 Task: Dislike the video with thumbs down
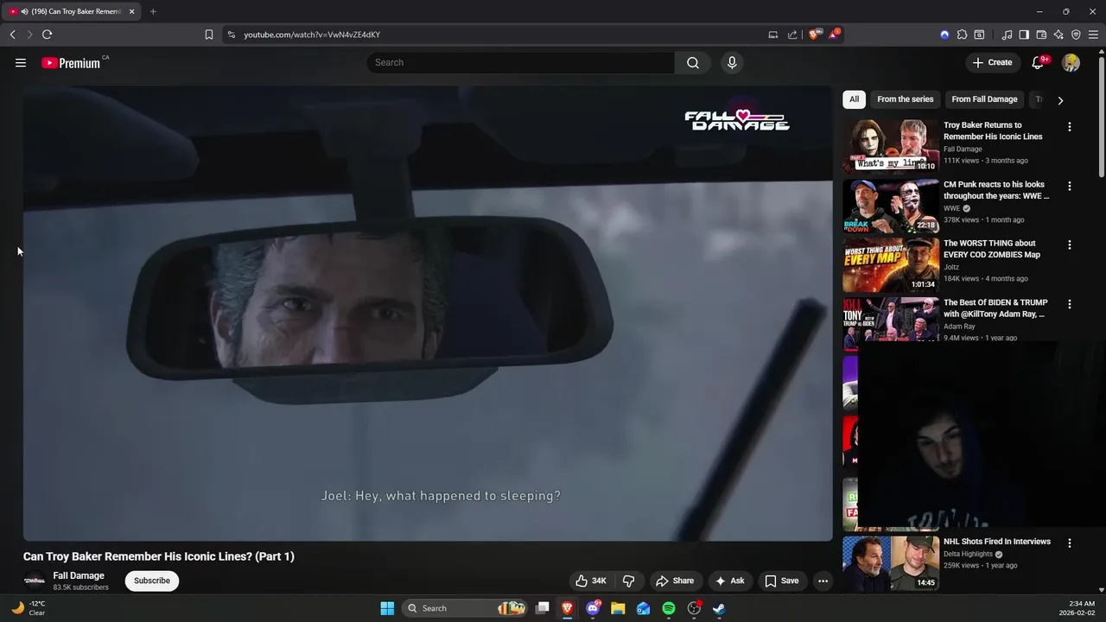628,581
